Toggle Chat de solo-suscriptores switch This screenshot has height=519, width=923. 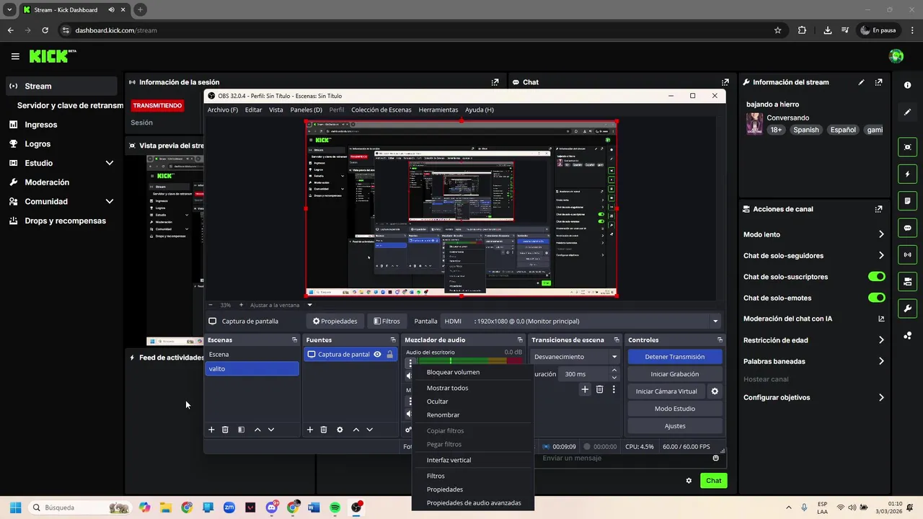pos(876,277)
